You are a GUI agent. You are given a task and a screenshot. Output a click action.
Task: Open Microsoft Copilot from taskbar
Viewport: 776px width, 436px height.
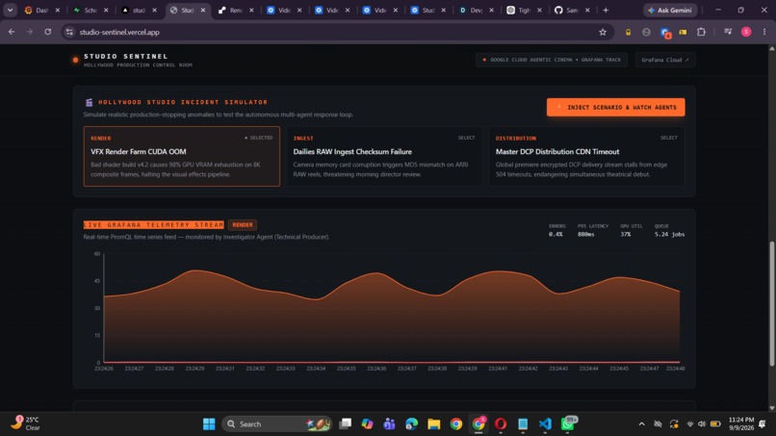367,424
